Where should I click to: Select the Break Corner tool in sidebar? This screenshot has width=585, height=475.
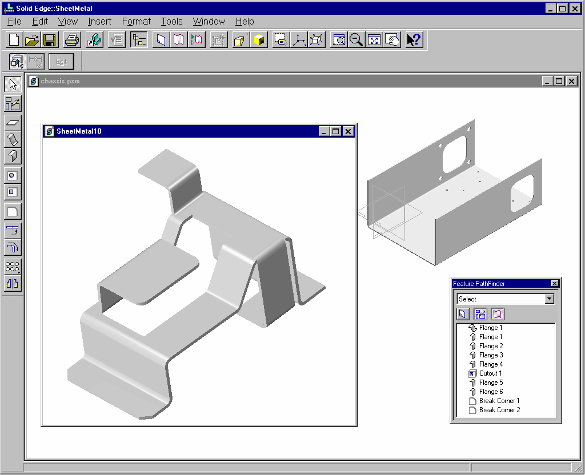(x=13, y=211)
